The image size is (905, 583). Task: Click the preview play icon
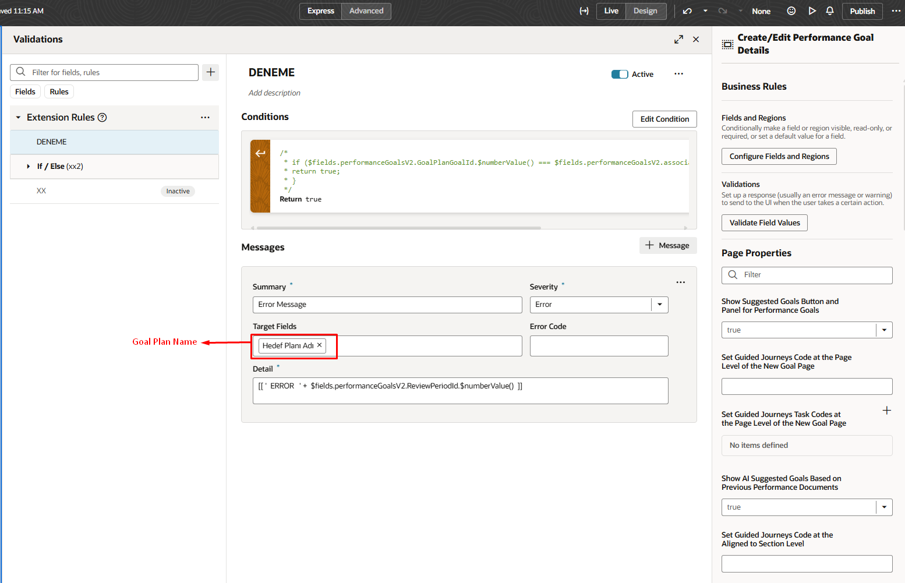[x=812, y=11]
